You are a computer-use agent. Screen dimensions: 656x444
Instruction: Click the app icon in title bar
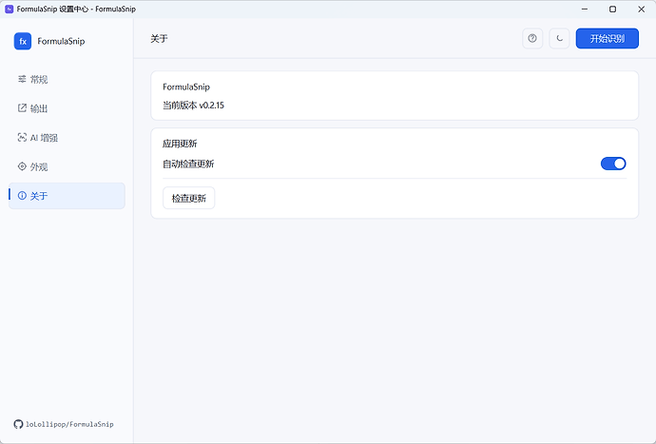click(x=9, y=9)
